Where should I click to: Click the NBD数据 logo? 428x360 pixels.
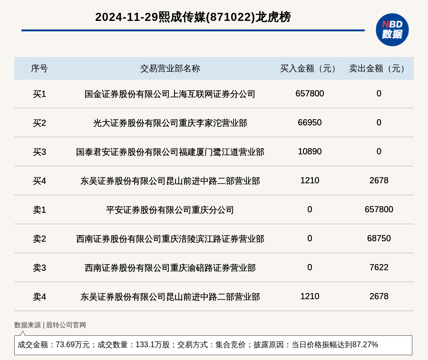[392, 30]
